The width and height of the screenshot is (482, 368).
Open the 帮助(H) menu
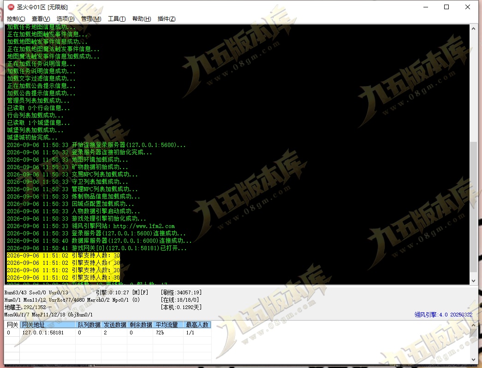[142, 19]
